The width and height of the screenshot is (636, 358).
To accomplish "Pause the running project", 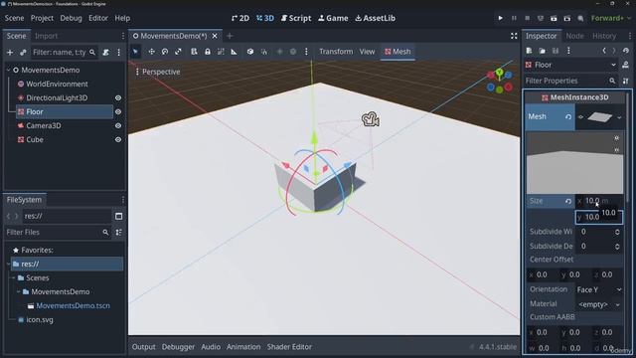I will pyautogui.click(x=514, y=18).
